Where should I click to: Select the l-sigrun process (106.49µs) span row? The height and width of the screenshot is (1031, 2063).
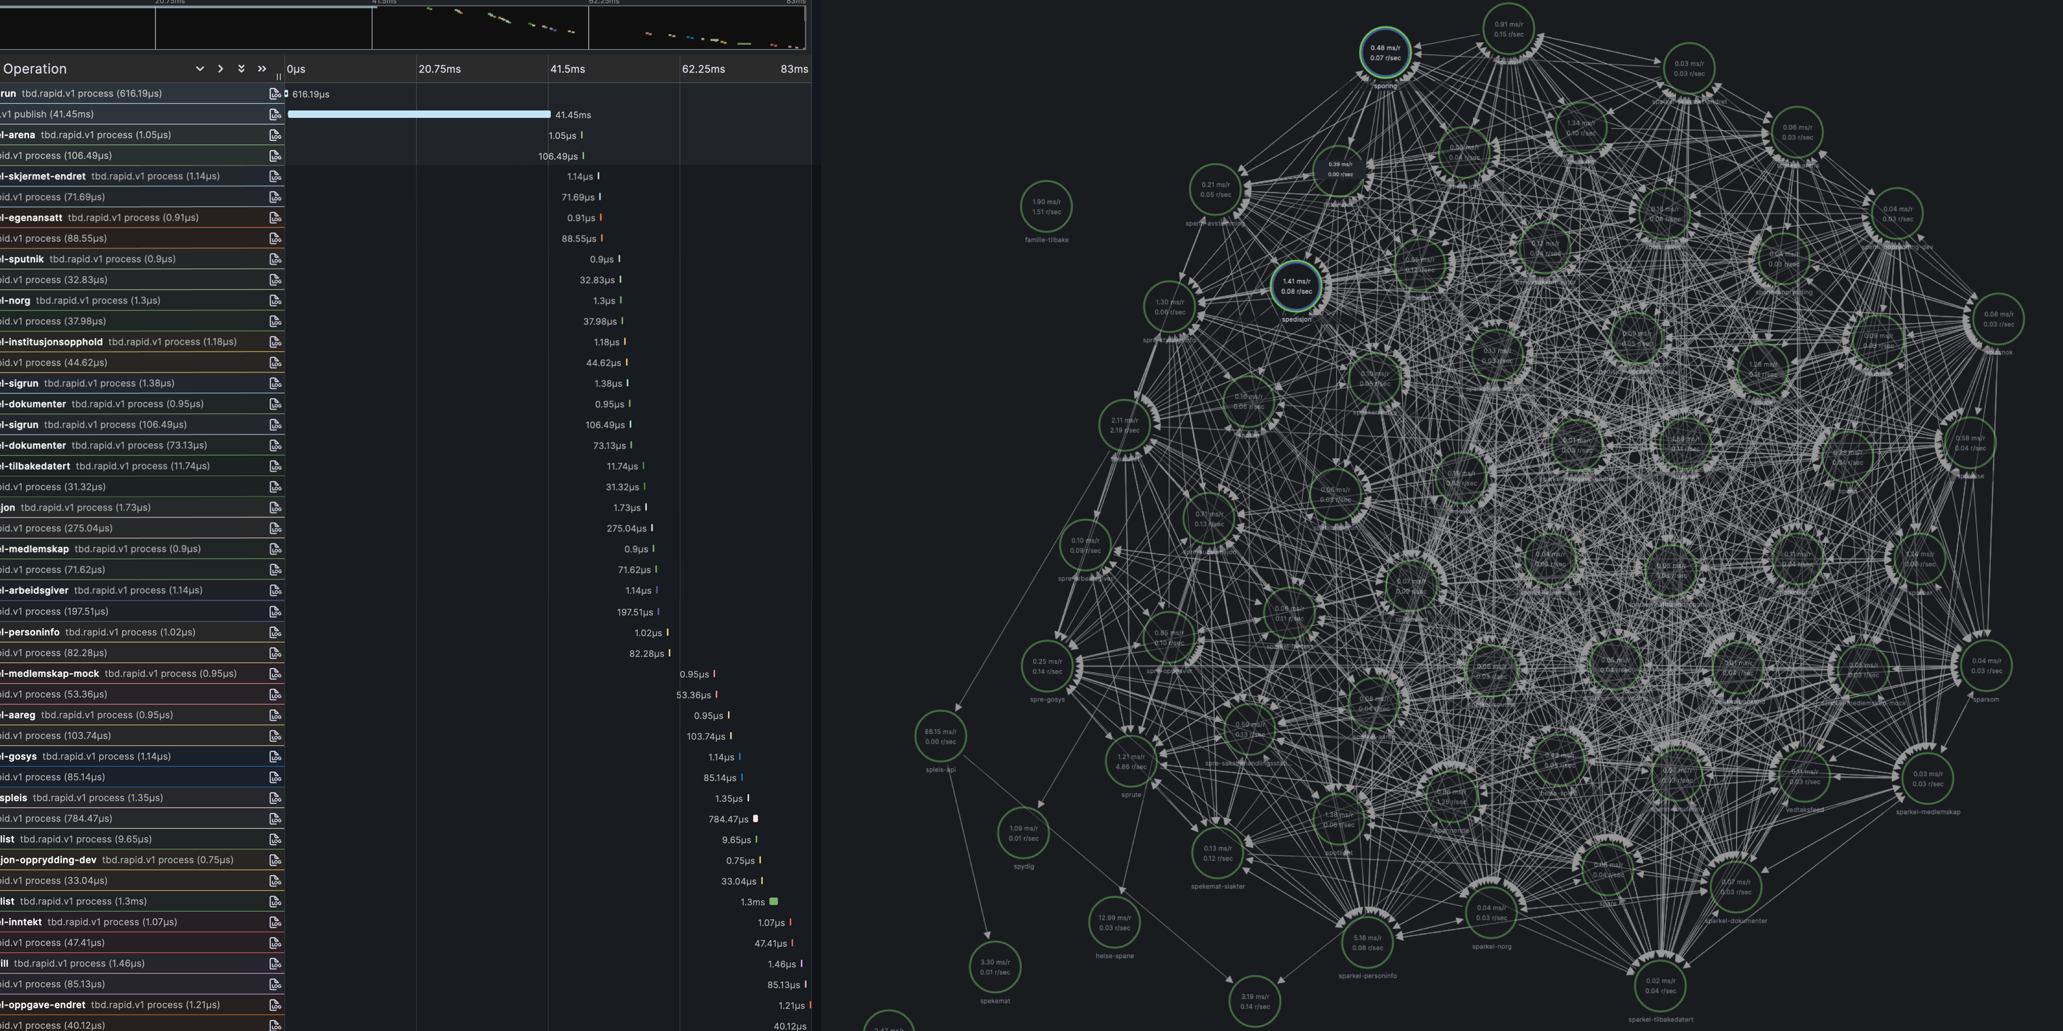point(142,425)
